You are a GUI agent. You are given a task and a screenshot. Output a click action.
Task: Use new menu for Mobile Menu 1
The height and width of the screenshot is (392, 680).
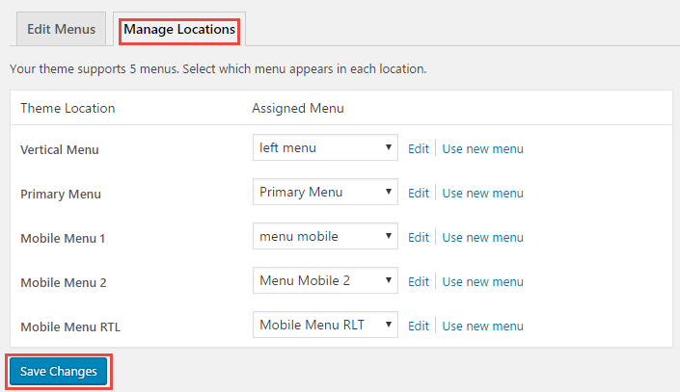coord(482,237)
